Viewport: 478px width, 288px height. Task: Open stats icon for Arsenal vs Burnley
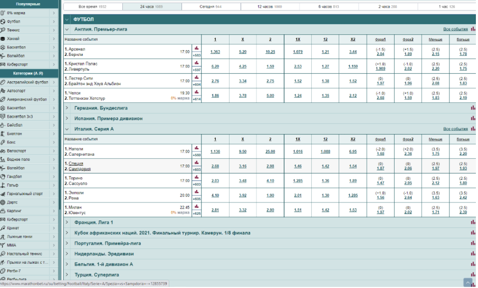coord(197,48)
